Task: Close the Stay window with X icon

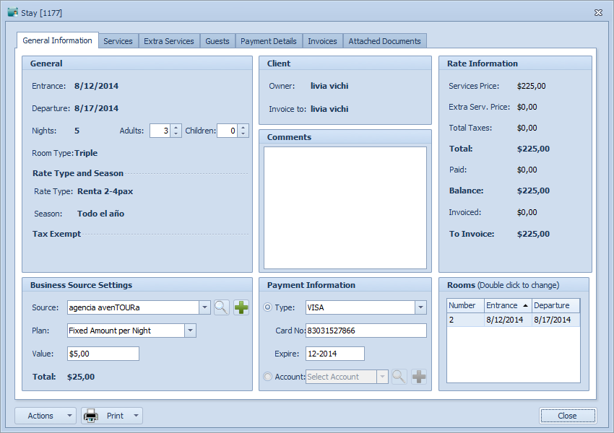Action: tap(598, 12)
